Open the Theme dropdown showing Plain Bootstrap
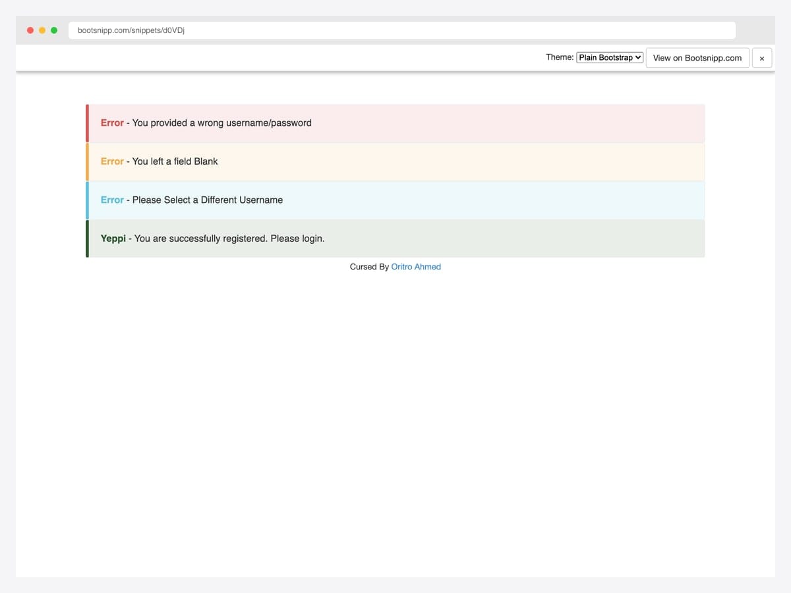The height and width of the screenshot is (593, 791). pos(610,57)
